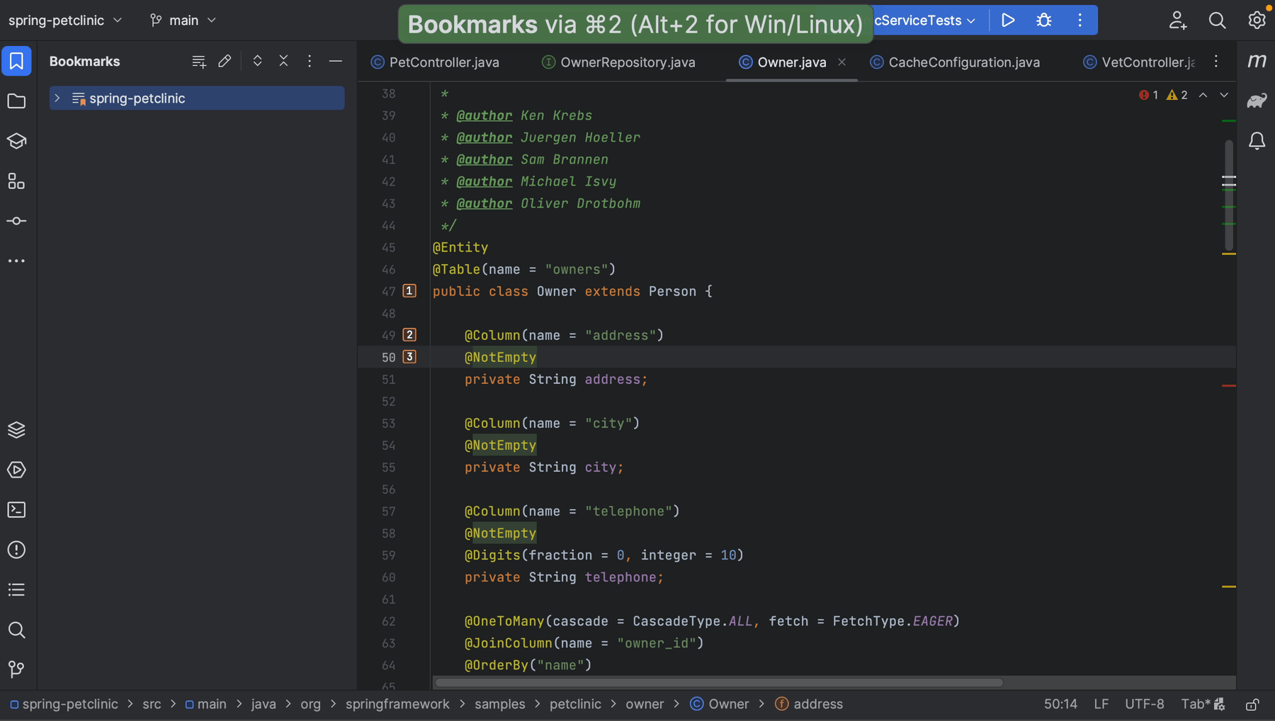Expand the spring-petclinic bookmarks group
The height and width of the screenshot is (721, 1275).
[x=57, y=98]
